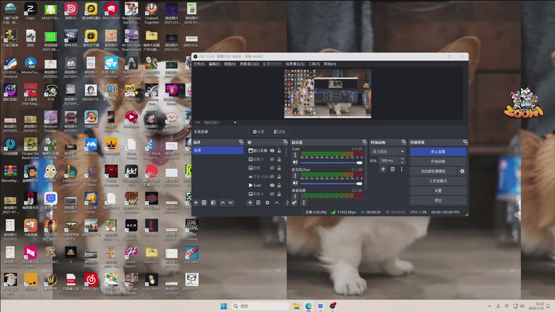Add a scene transition with plus icon
The image size is (555, 312).
click(x=383, y=169)
